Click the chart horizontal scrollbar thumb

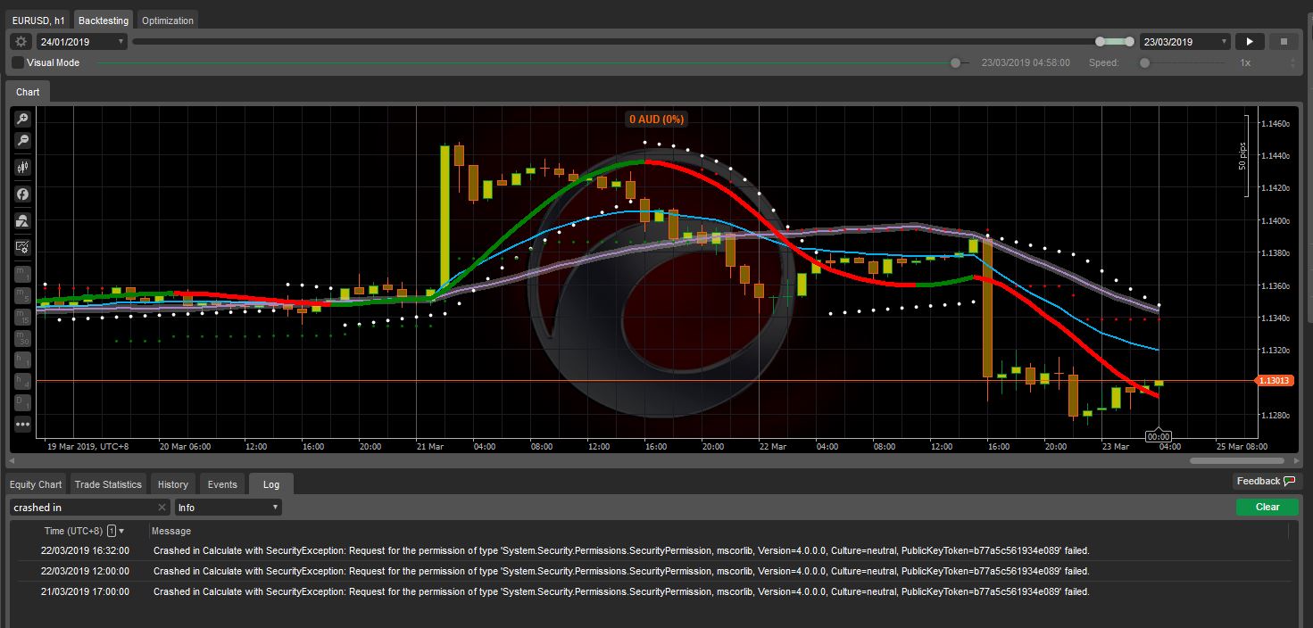pos(1238,461)
